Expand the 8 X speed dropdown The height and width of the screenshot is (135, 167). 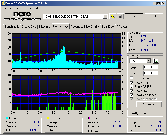[x=148, y=61]
